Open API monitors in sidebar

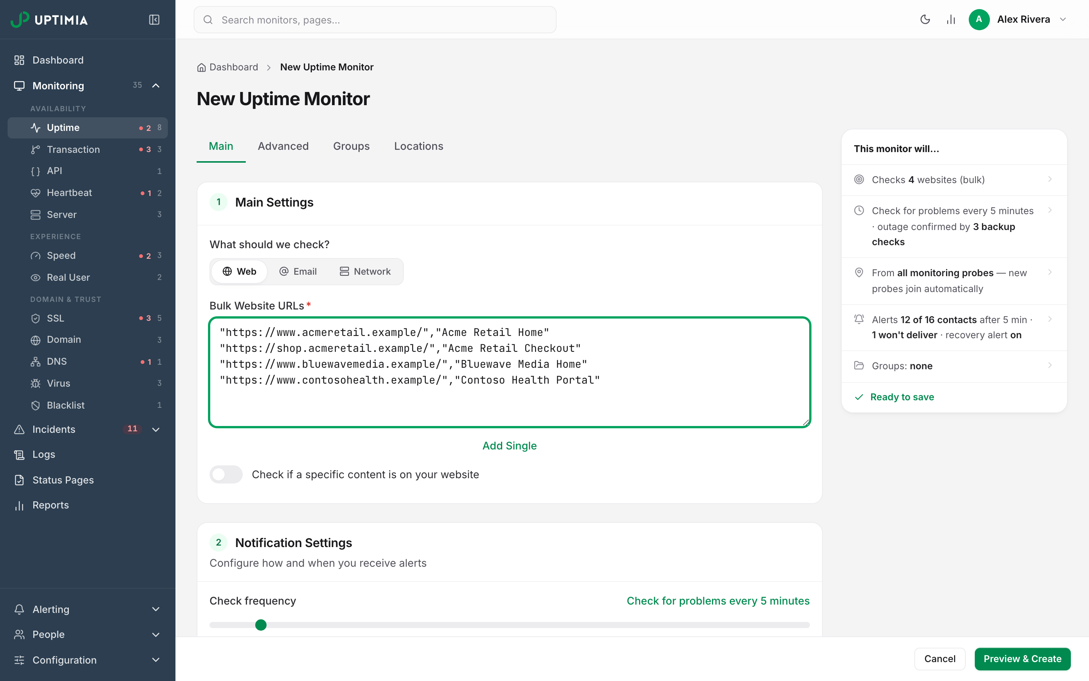[x=88, y=171]
